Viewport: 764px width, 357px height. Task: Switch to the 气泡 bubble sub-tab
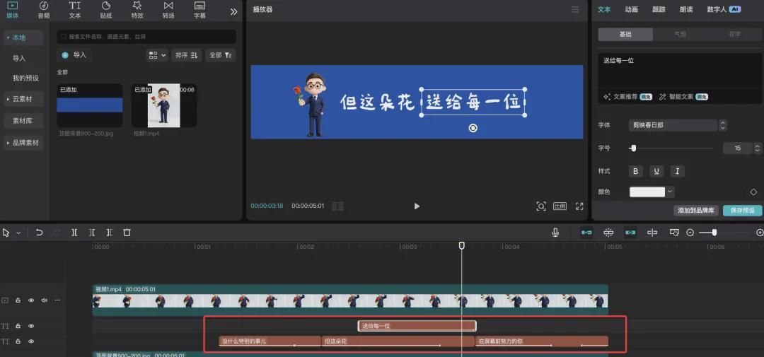680,35
